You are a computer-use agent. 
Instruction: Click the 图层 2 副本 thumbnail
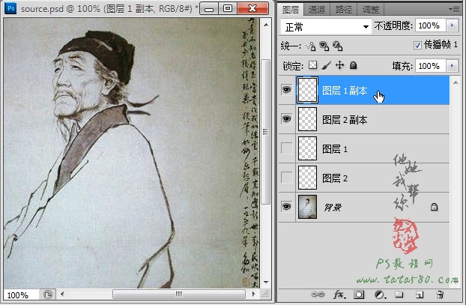pos(307,119)
